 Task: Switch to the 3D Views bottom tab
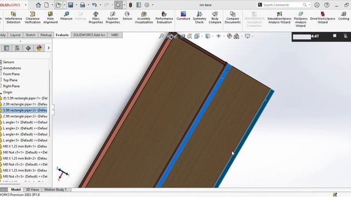pyautogui.click(x=32, y=190)
